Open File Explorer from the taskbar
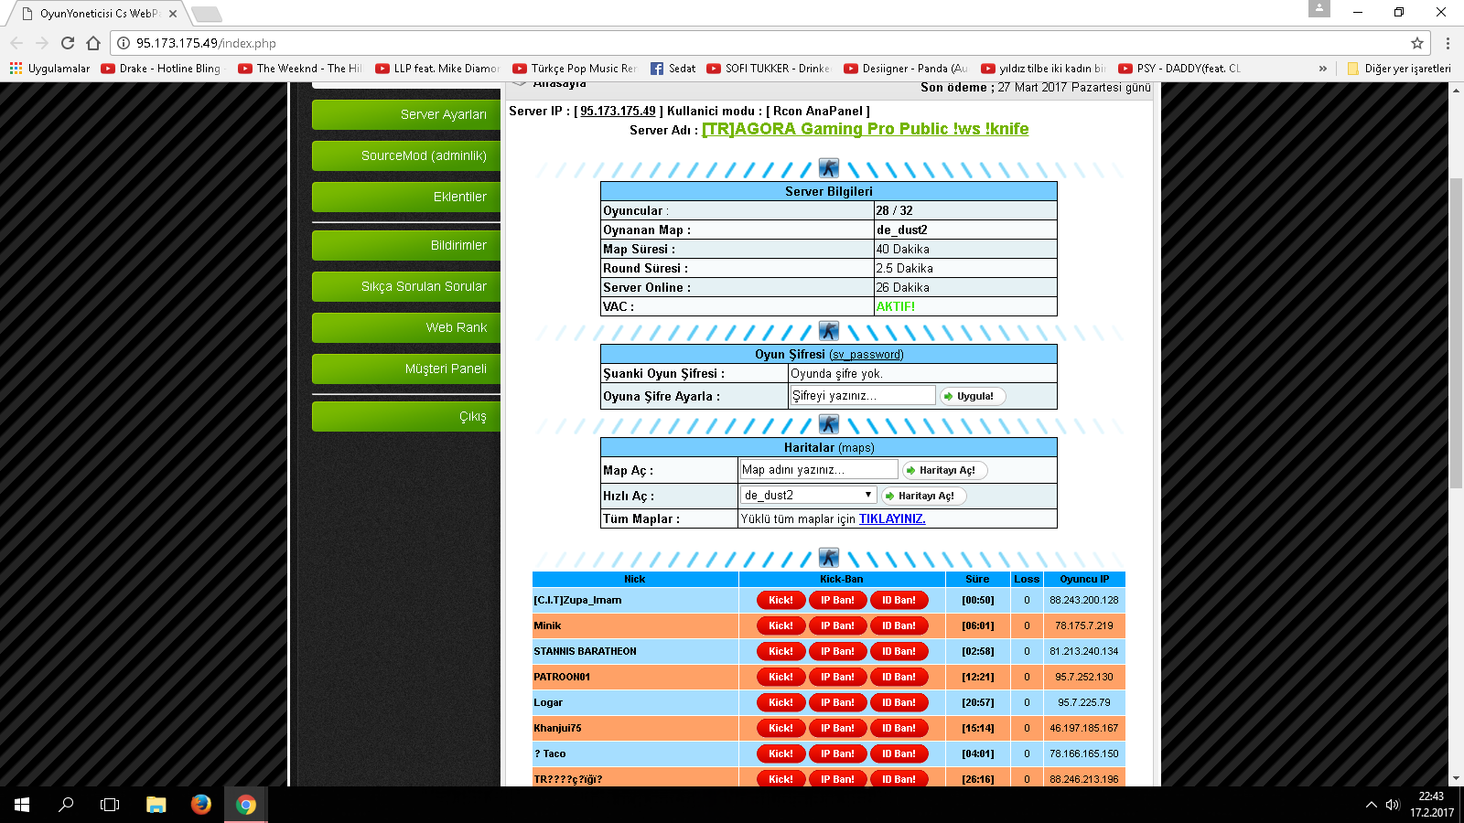Screen dimensions: 1464x823 coord(156,805)
